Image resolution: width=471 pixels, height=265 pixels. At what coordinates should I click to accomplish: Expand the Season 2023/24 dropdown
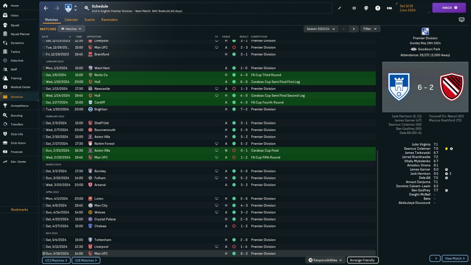point(321,29)
